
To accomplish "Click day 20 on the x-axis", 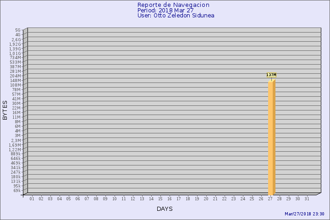I will click(x=206, y=199).
